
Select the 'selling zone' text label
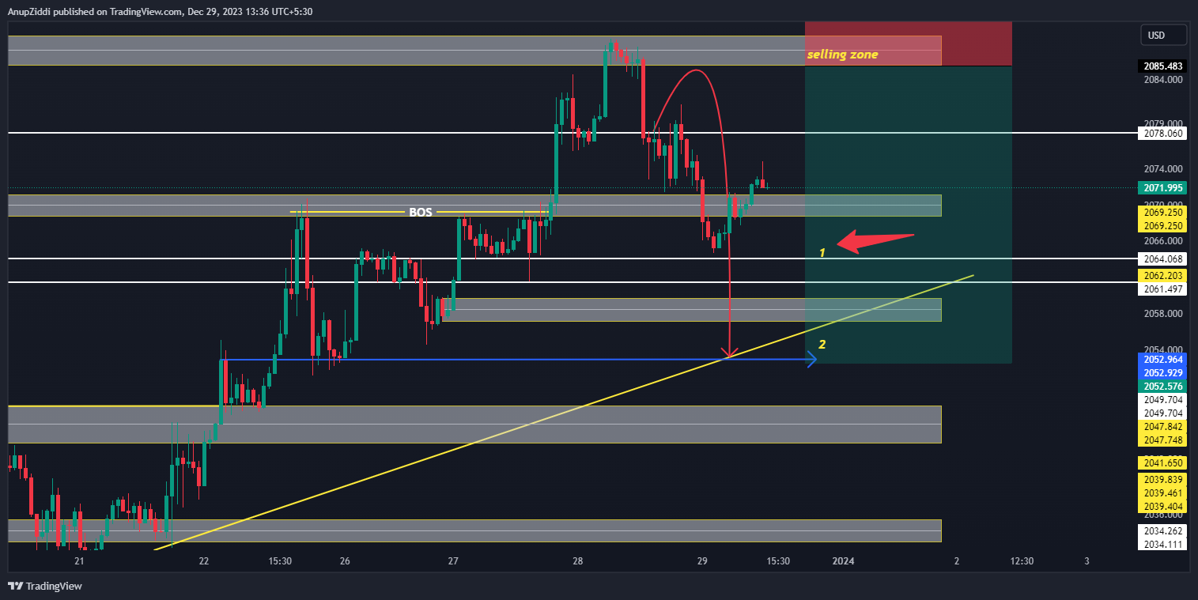[x=842, y=55]
